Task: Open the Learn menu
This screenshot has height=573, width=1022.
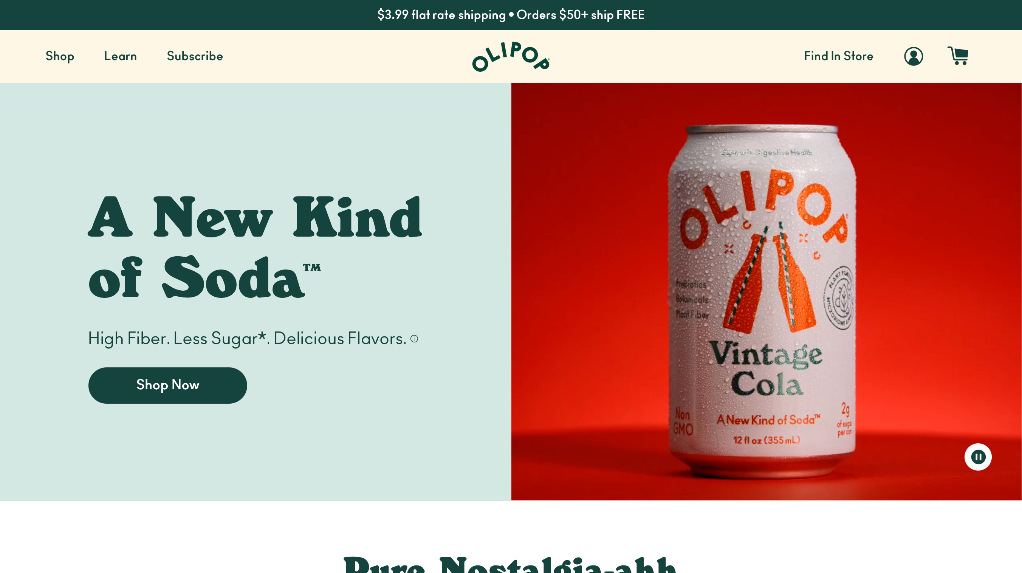Action: 120,56
